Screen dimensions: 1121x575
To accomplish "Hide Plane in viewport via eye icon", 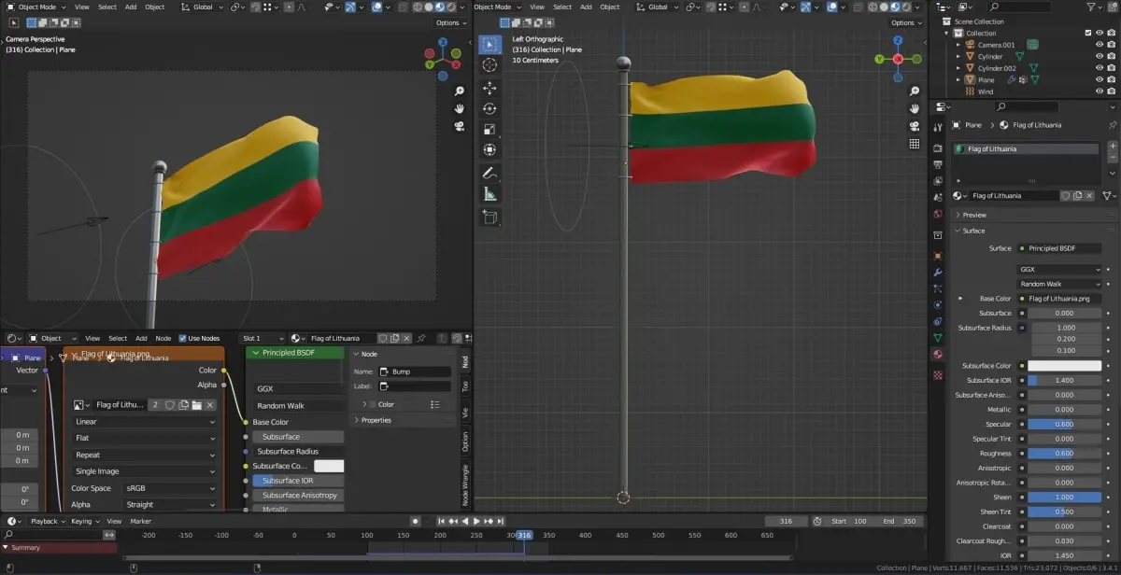I will click(x=1099, y=80).
